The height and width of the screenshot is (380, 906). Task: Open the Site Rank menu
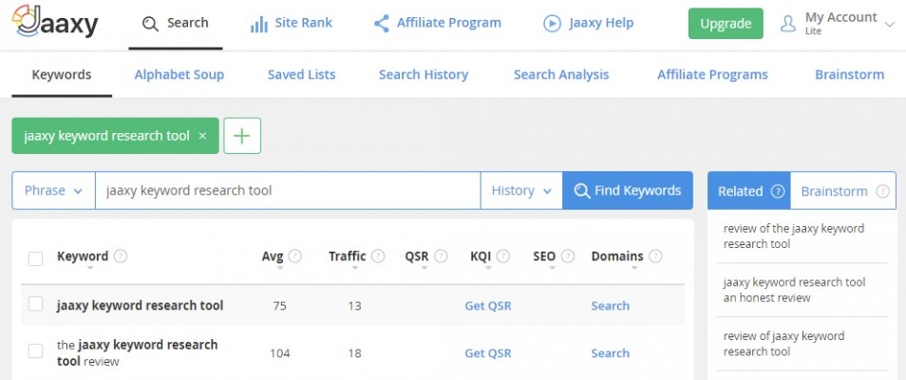click(292, 24)
